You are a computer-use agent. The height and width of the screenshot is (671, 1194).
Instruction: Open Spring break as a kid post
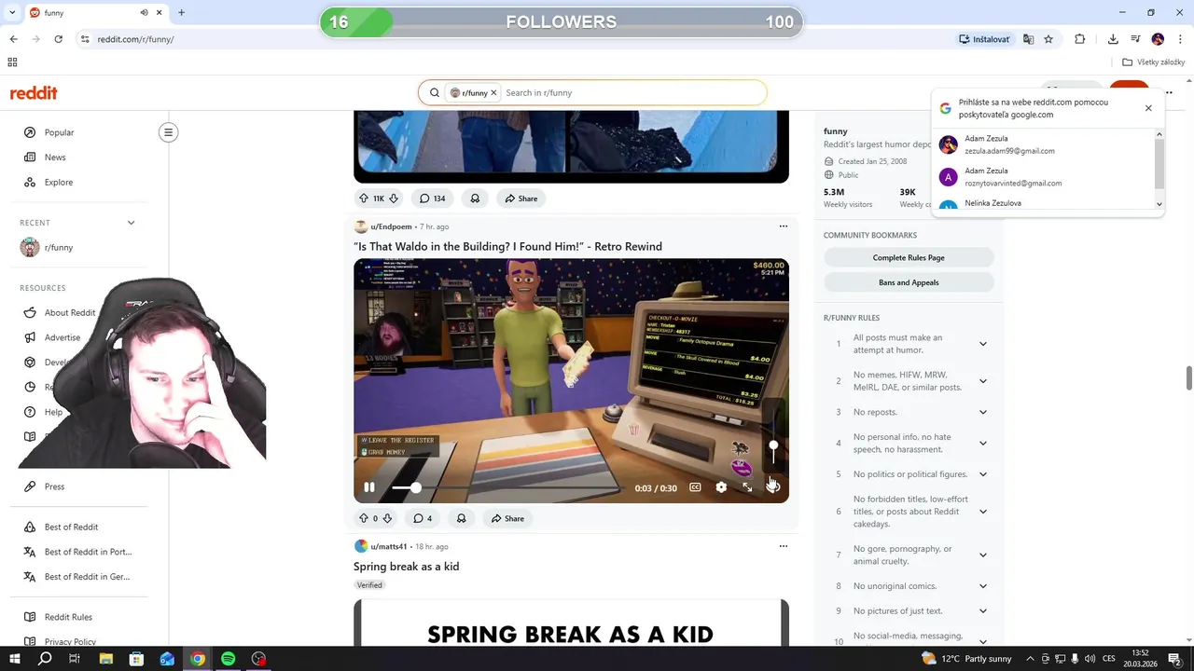pyautogui.click(x=406, y=567)
